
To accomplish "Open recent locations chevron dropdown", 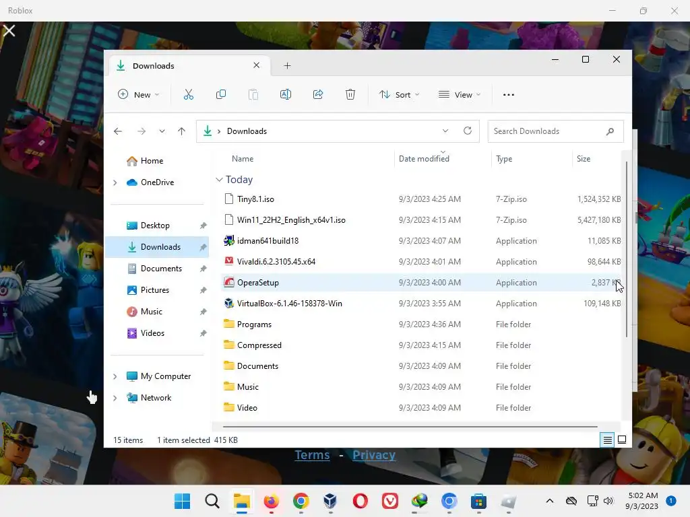I will point(162,131).
